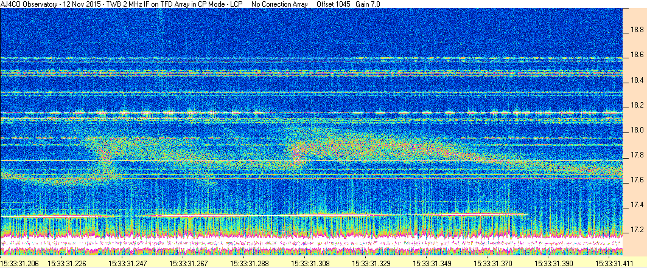This screenshot has height=268, width=647.
Task: Select the 18.0 frequency axis label
Action: pos(637,130)
